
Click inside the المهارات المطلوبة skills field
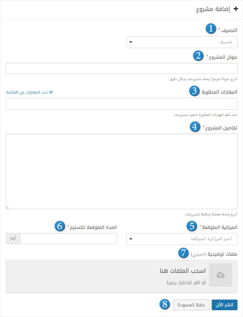[x=121, y=104]
